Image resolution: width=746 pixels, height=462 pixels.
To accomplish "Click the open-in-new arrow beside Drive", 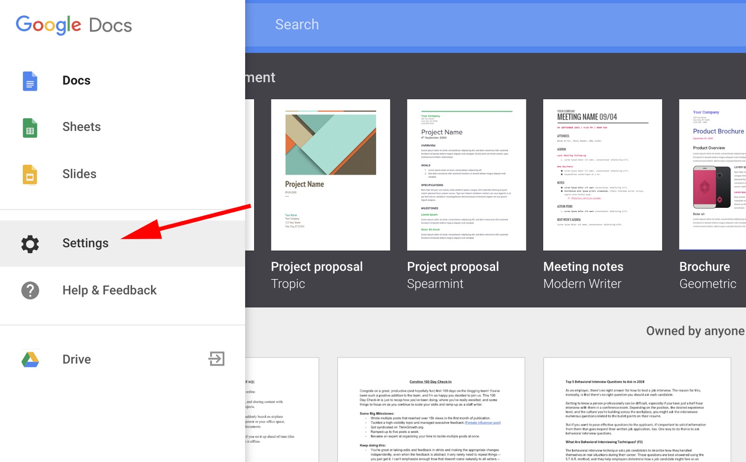I will coord(216,359).
